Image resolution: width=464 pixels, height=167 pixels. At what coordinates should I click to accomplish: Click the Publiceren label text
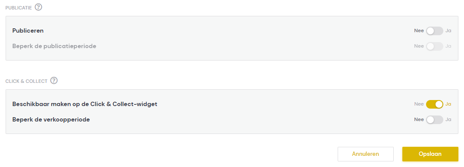28,30
